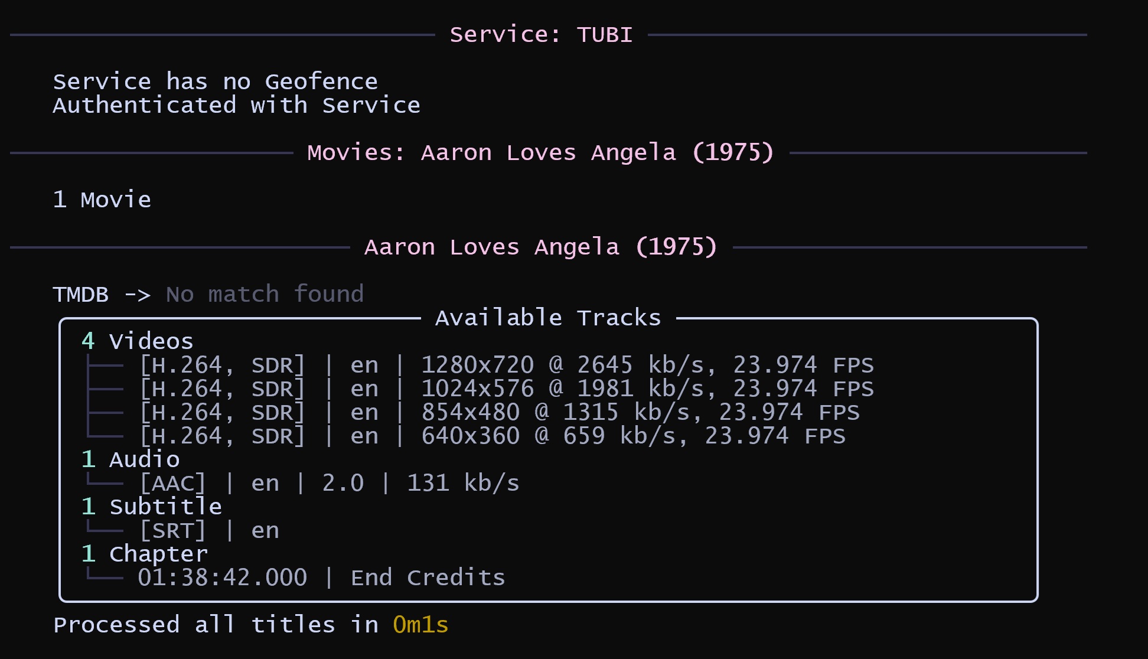Select the 1024x576 video track entry
Screen dimensions: 1148x659
point(506,389)
